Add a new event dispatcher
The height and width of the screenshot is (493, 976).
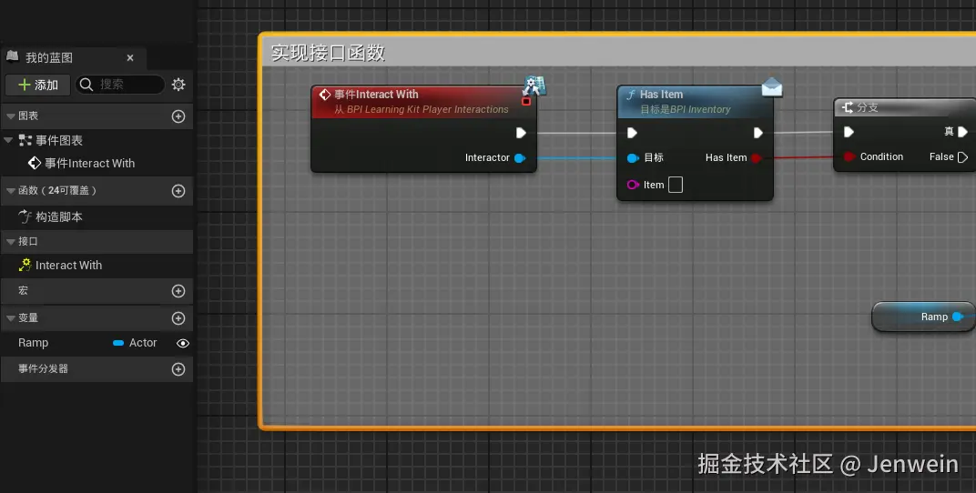coord(178,369)
